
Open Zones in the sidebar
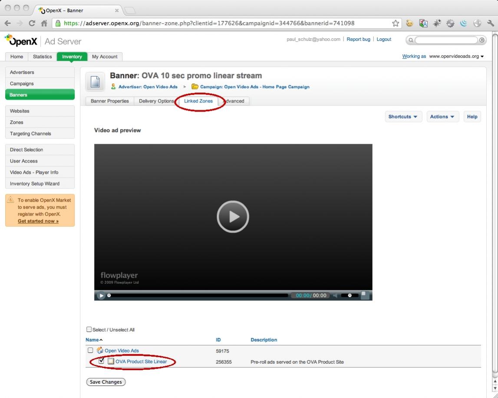pos(40,122)
